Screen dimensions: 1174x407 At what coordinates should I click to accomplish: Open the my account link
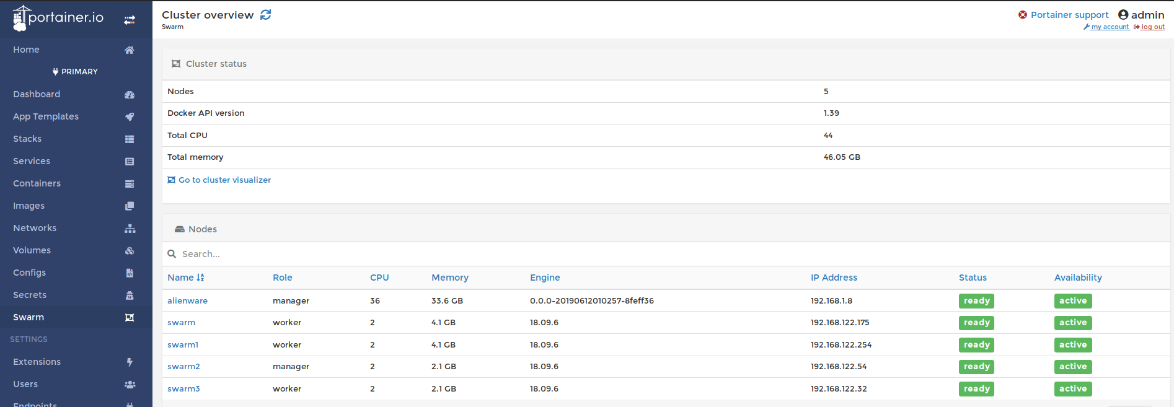pyautogui.click(x=1106, y=27)
